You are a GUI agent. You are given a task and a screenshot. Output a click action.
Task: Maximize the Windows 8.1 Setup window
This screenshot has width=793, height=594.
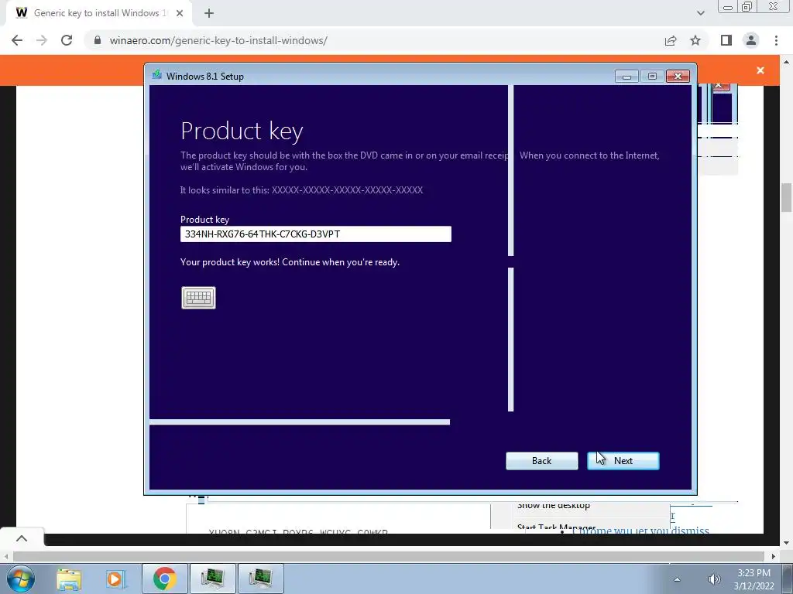(652, 77)
